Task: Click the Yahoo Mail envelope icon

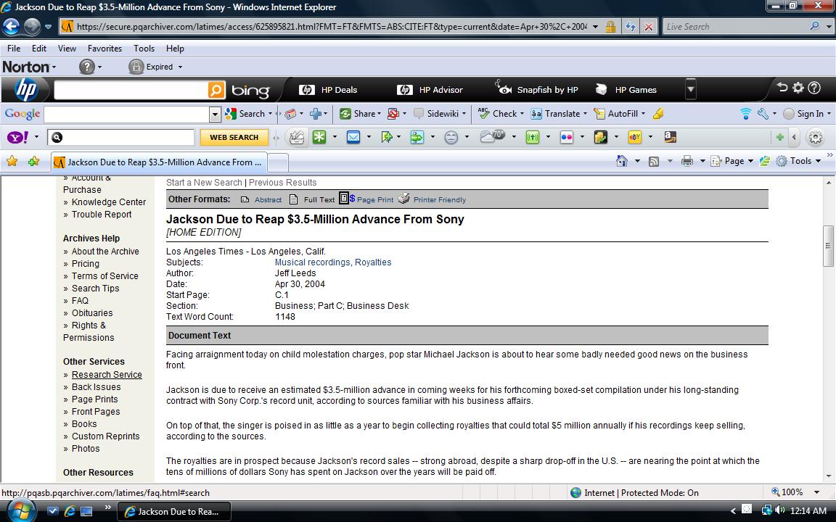Action: pyautogui.click(x=353, y=137)
